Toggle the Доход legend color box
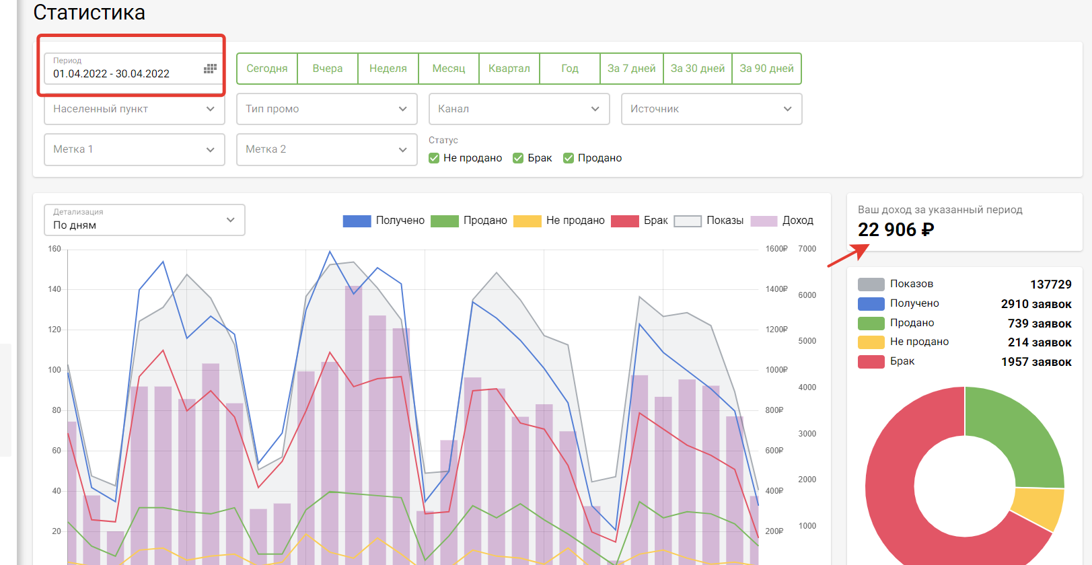 pyautogui.click(x=764, y=221)
